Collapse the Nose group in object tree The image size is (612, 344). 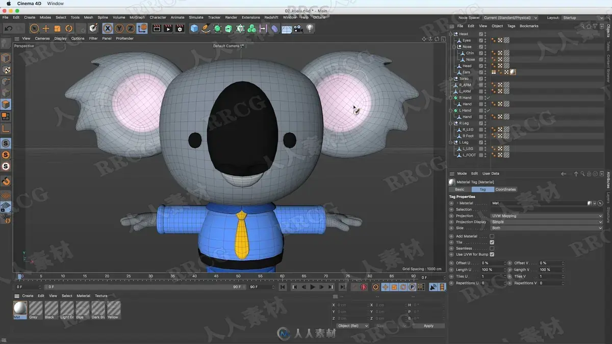(454, 47)
